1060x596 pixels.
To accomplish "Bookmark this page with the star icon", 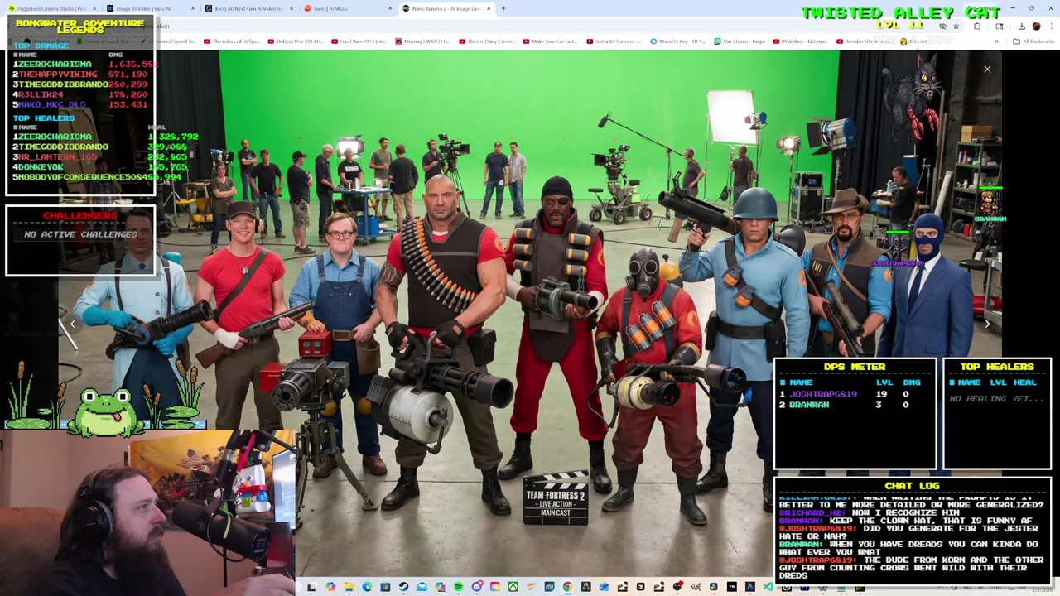I will [956, 26].
